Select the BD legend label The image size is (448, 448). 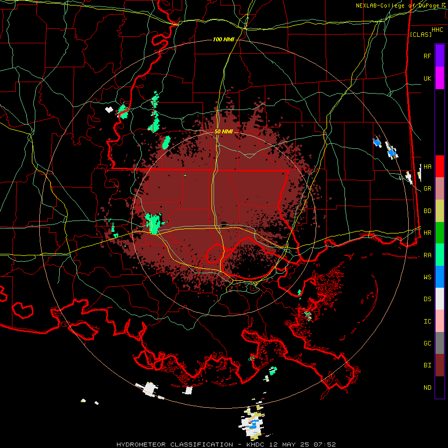pos(427,211)
